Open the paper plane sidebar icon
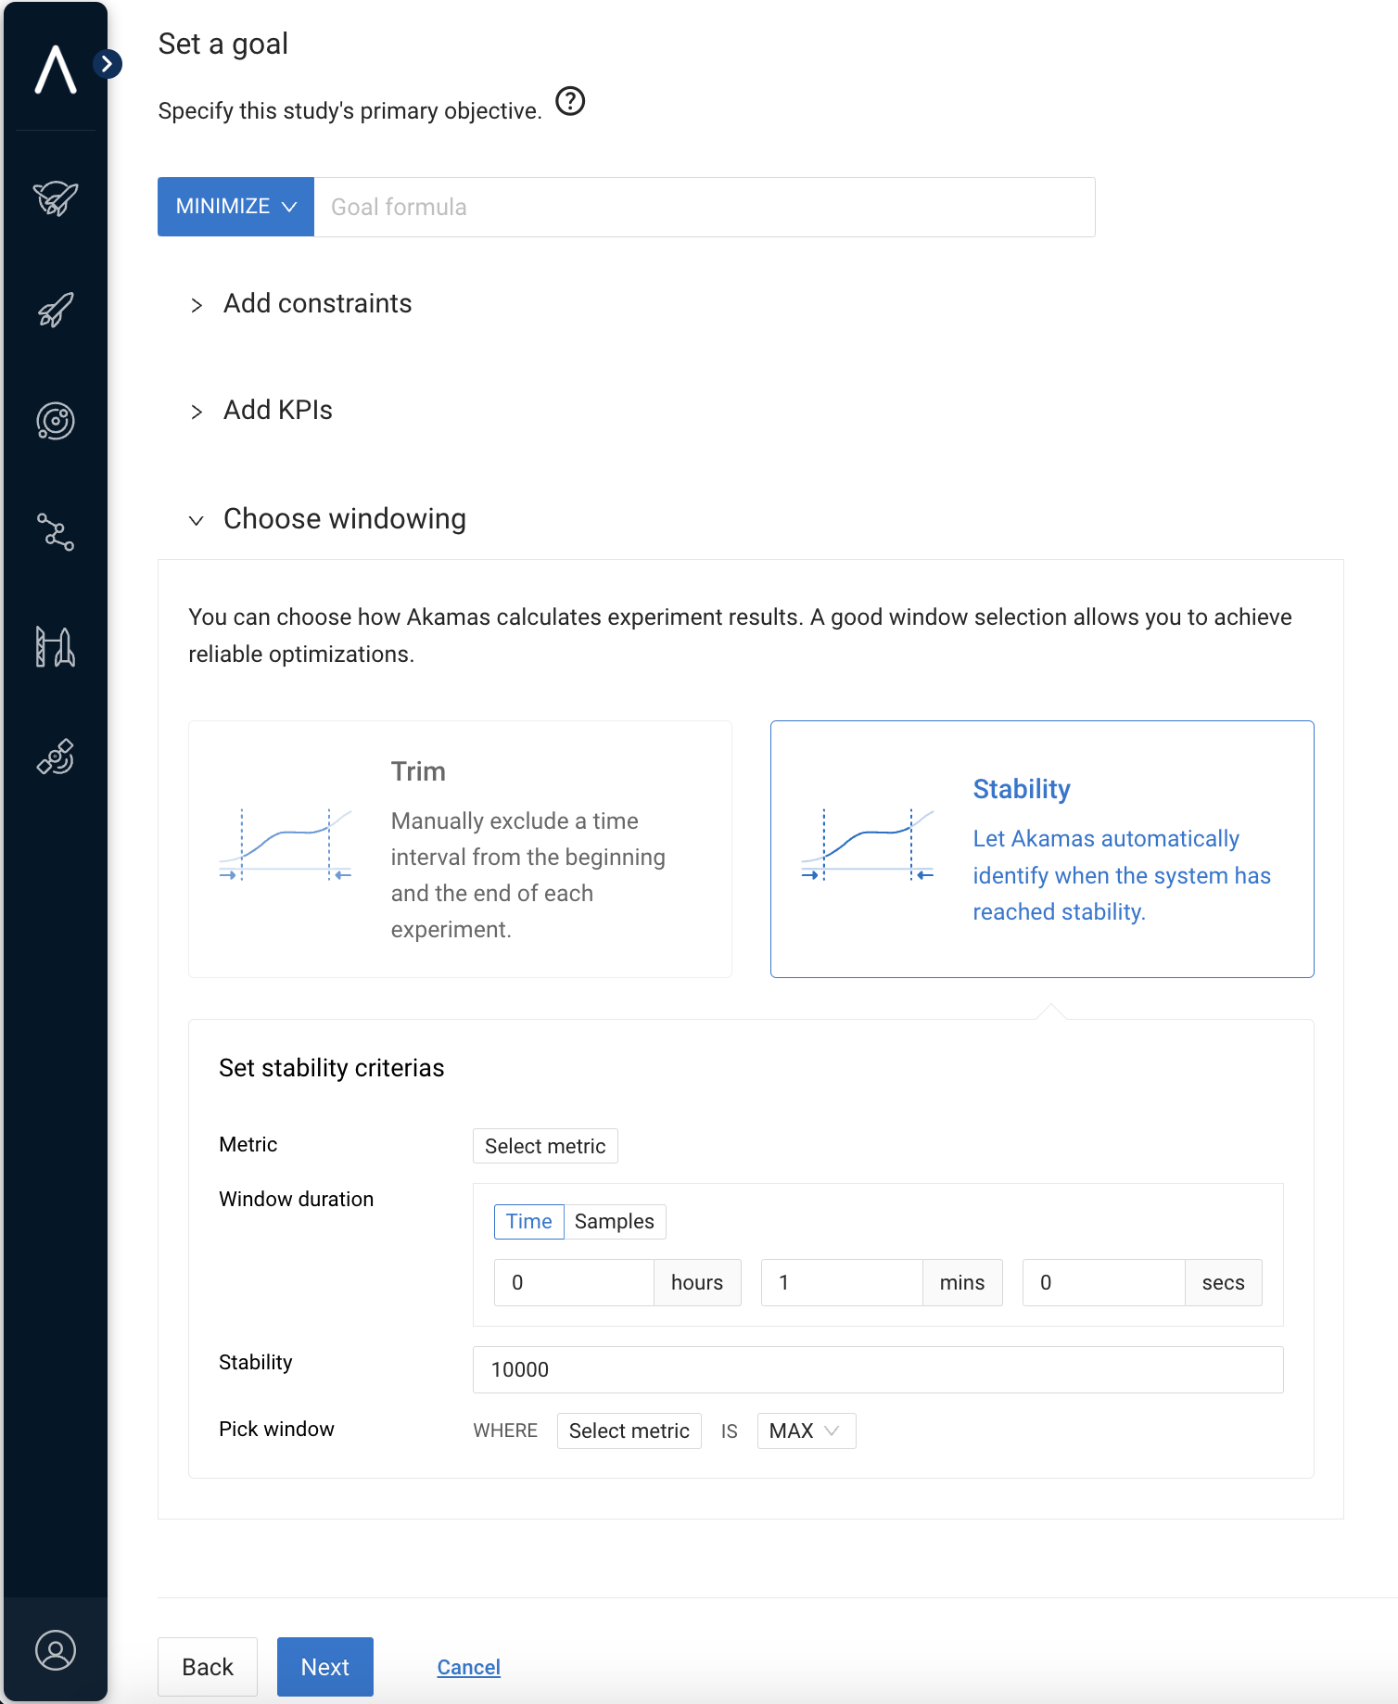This screenshot has width=1398, height=1704. [x=56, y=198]
